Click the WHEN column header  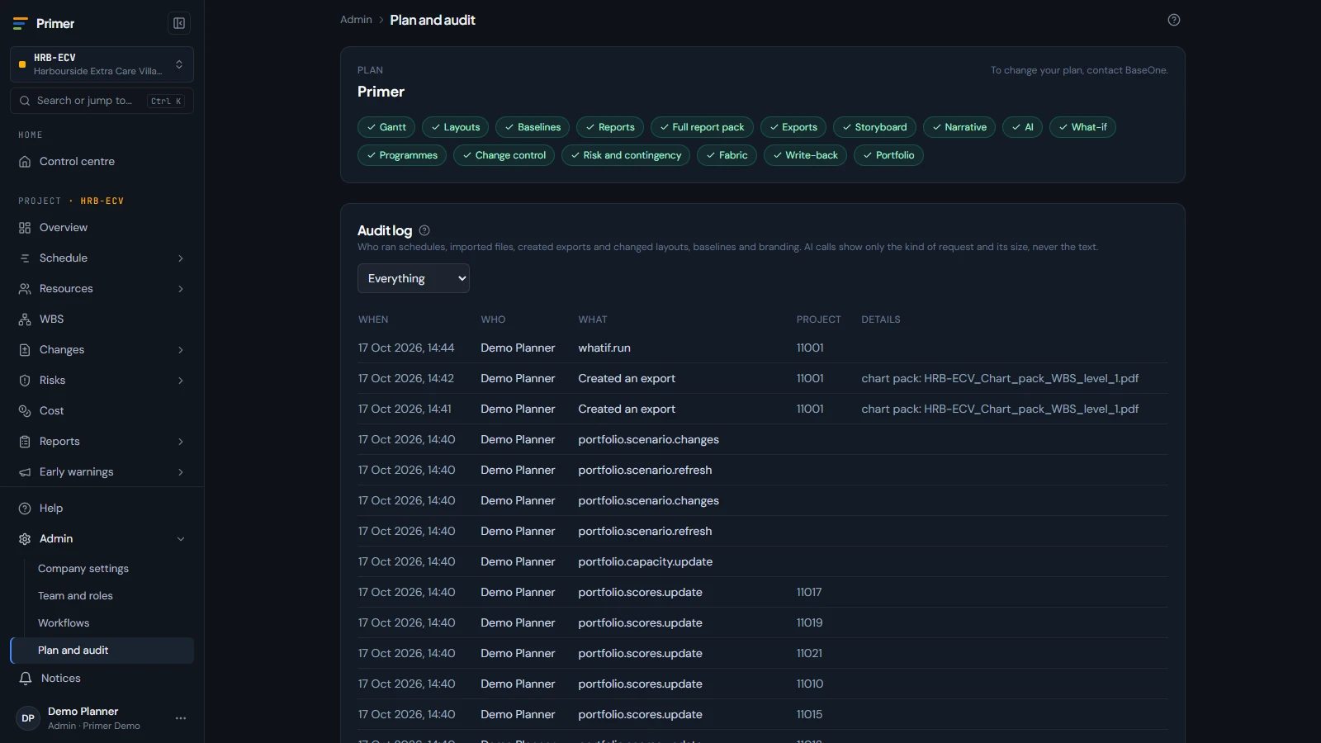point(373,319)
